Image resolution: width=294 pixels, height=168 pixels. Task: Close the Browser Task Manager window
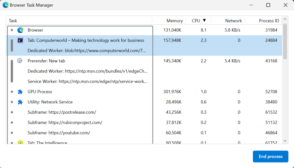285,5
